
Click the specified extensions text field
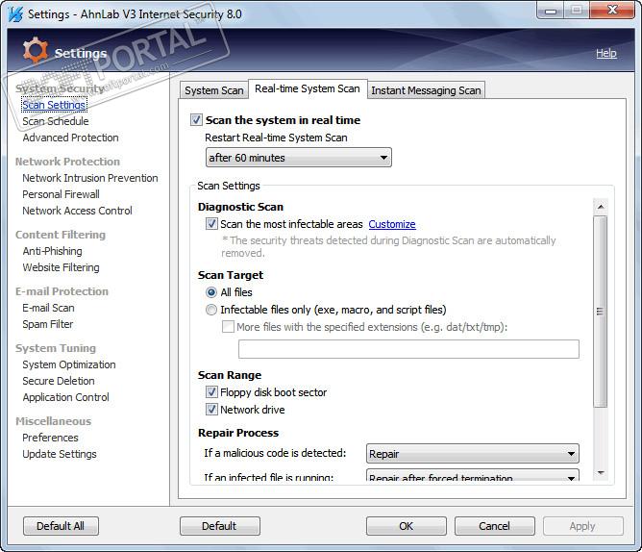408,349
